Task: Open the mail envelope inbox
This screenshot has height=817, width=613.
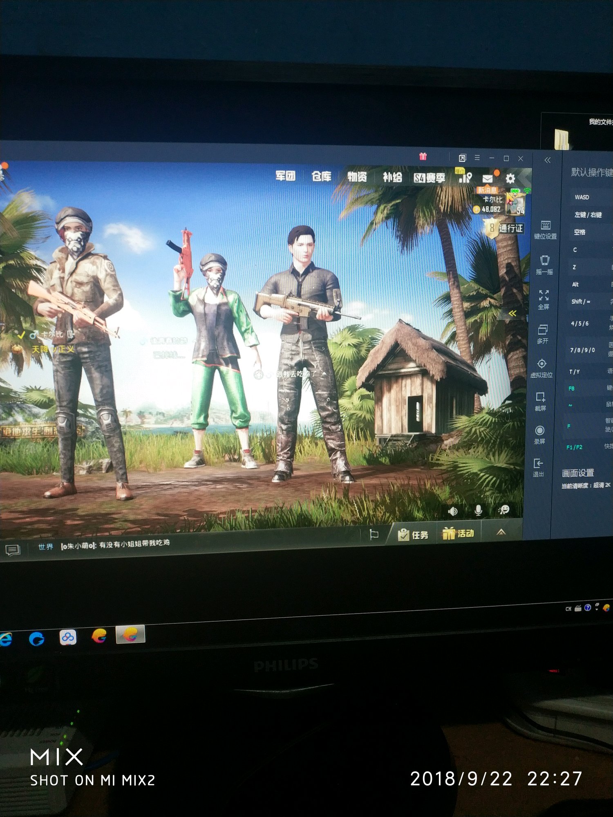Action: pos(488,179)
